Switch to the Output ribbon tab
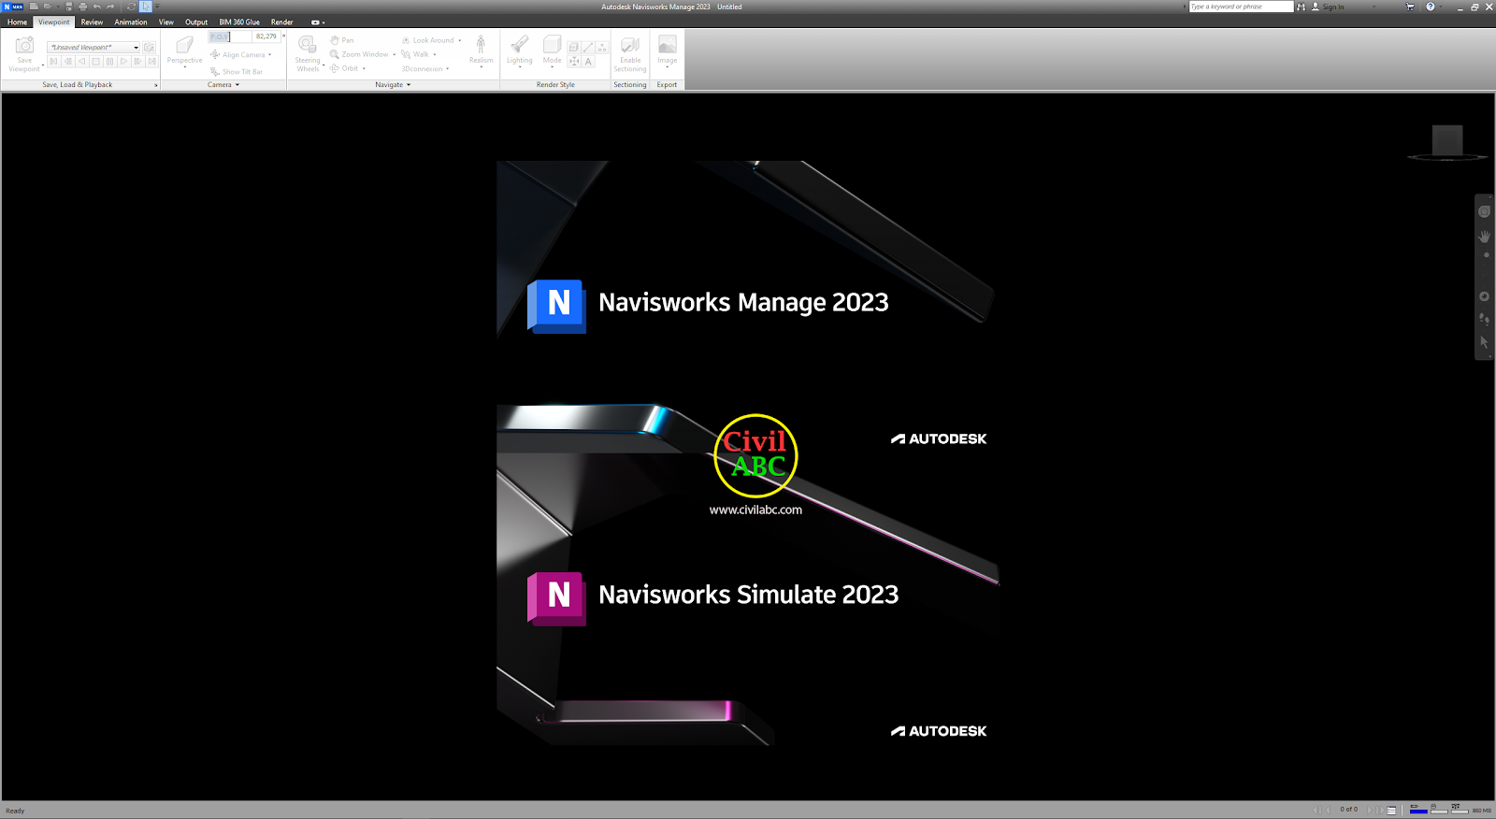 pyautogui.click(x=196, y=22)
